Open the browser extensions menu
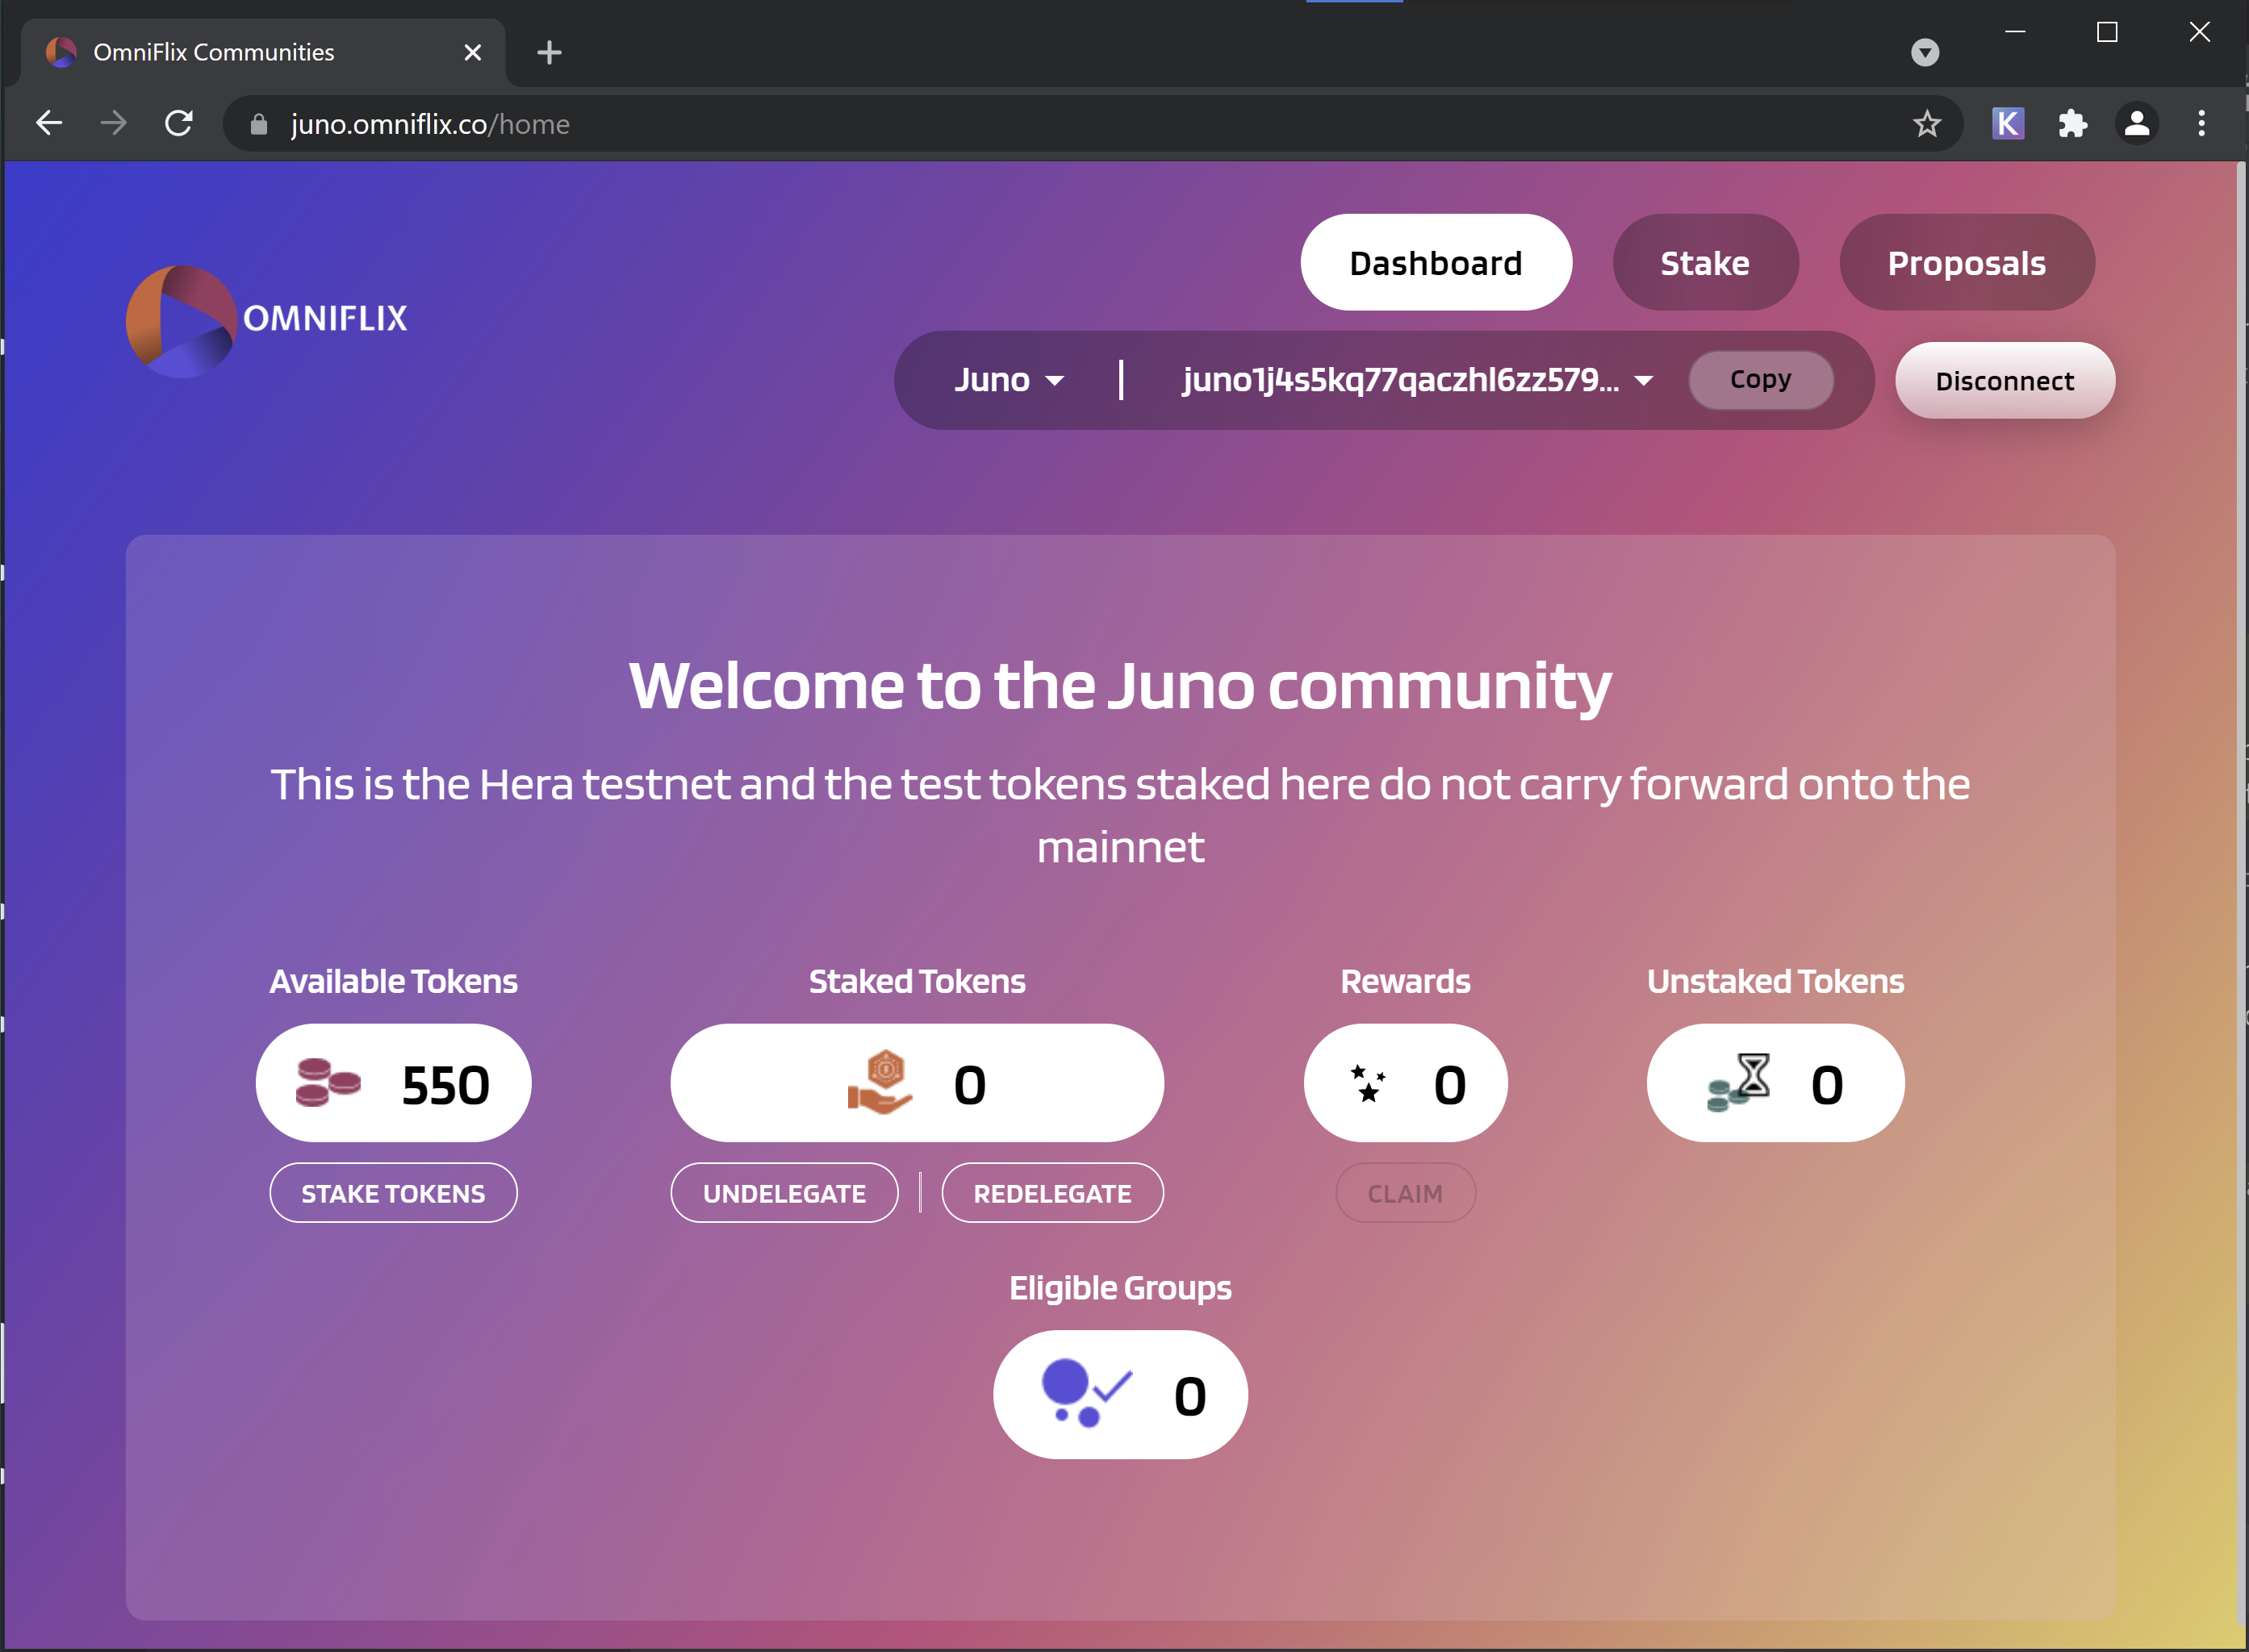 point(2072,124)
